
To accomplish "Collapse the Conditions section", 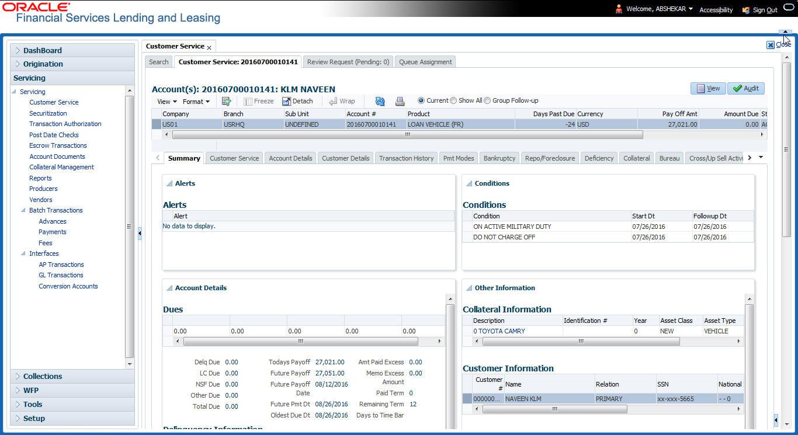I will tap(469, 183).
